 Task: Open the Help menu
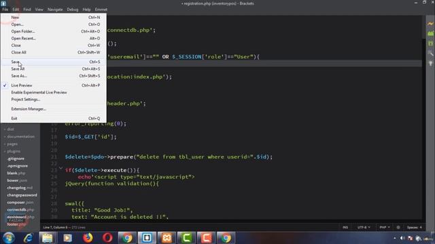[86, 9]
